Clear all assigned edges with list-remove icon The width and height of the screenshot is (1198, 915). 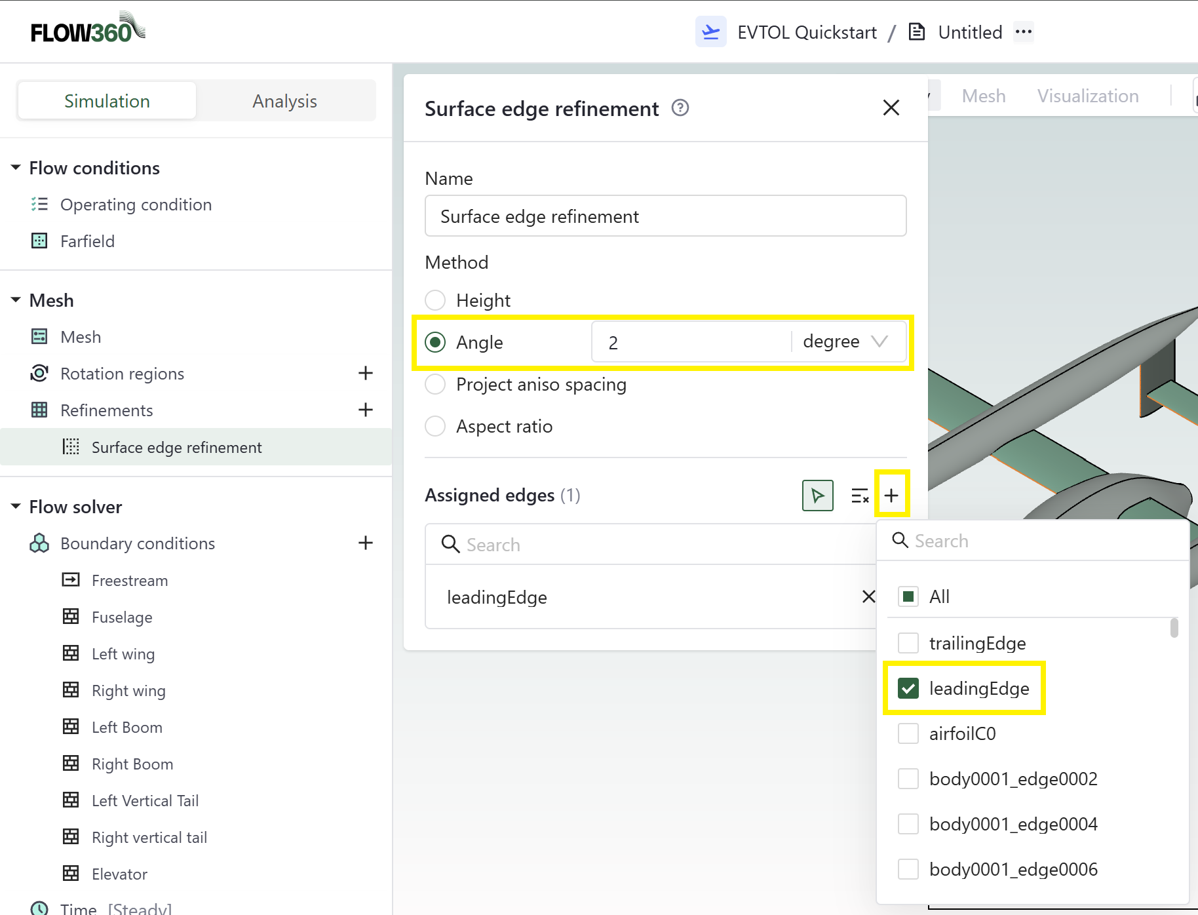[859, 496]
